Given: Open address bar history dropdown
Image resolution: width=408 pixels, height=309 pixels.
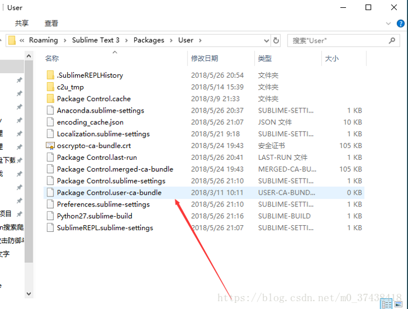Looking at the screenshot, I should [267, 41].
